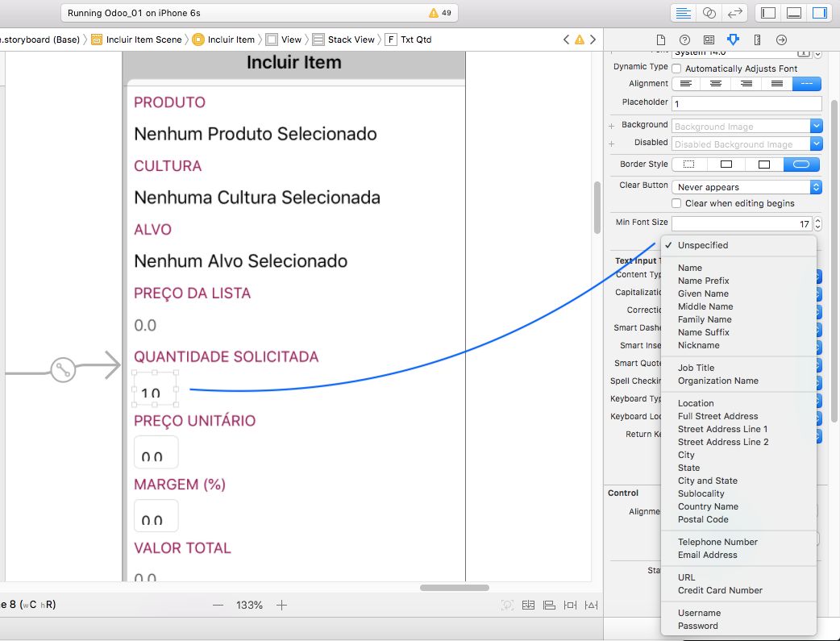Choose rounded rect border style
The image size is (840, 641).
pyautogui.click(x=801, y=164)
